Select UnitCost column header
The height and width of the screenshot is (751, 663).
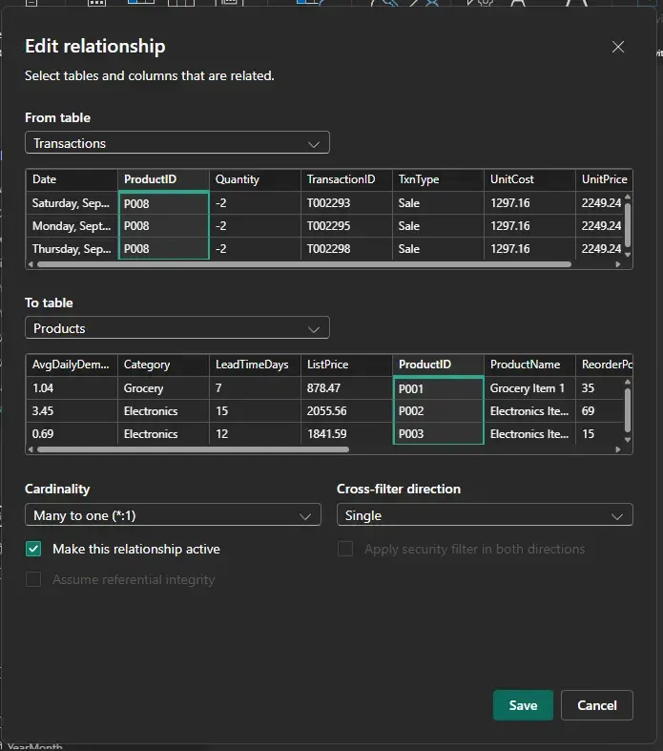pos(529,179)
